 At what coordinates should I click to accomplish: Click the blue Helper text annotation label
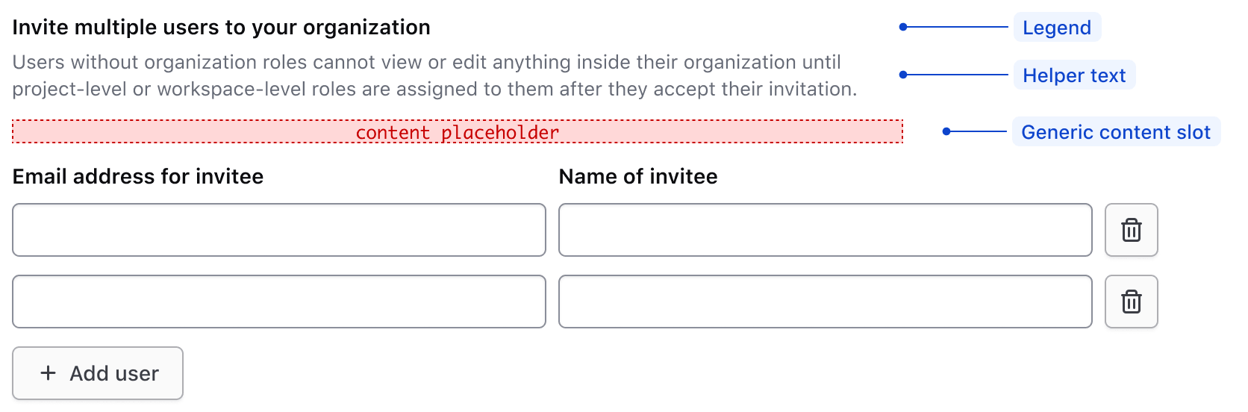click(x=1074, y=75)
